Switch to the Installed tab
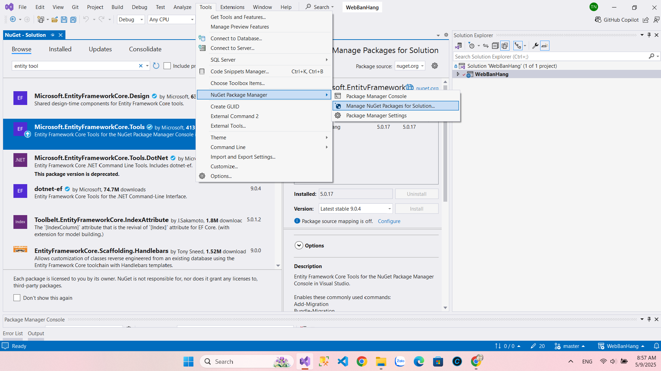The width and height of the screenshot is (661, 371). [60, 49]
